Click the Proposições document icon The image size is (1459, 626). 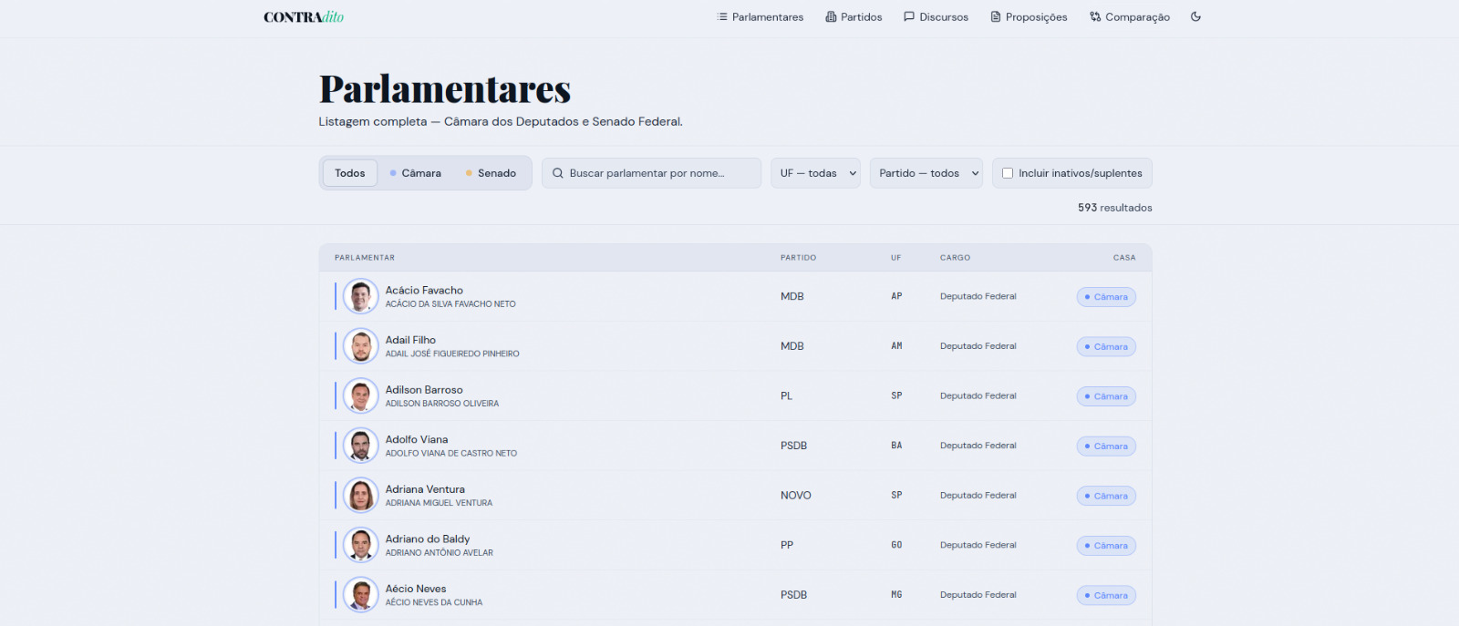click(x=996, y=17)
